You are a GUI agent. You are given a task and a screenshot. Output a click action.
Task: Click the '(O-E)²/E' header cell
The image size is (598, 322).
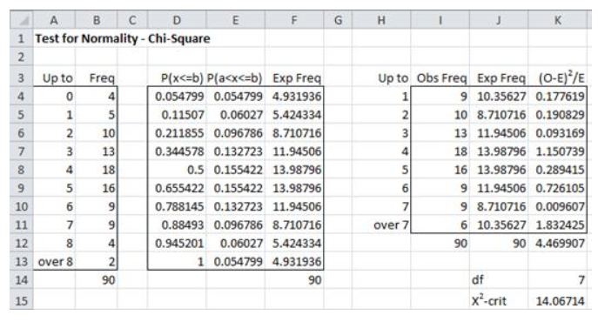(557, 77)
